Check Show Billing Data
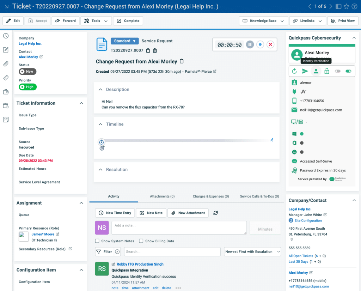 141,241
